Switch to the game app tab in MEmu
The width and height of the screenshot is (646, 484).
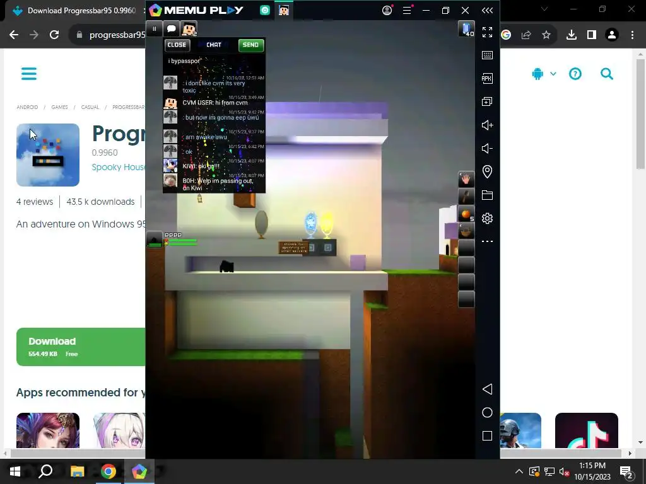[x=283, y=10]
